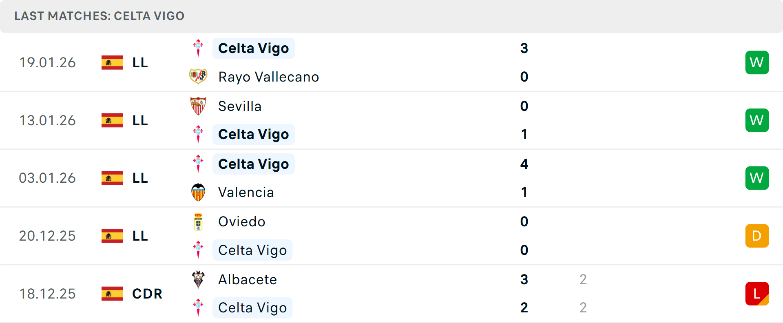Click Spain flag on 19.01.26 row
783x323 pixels.
pyautogui.click(x=112, y=62)
